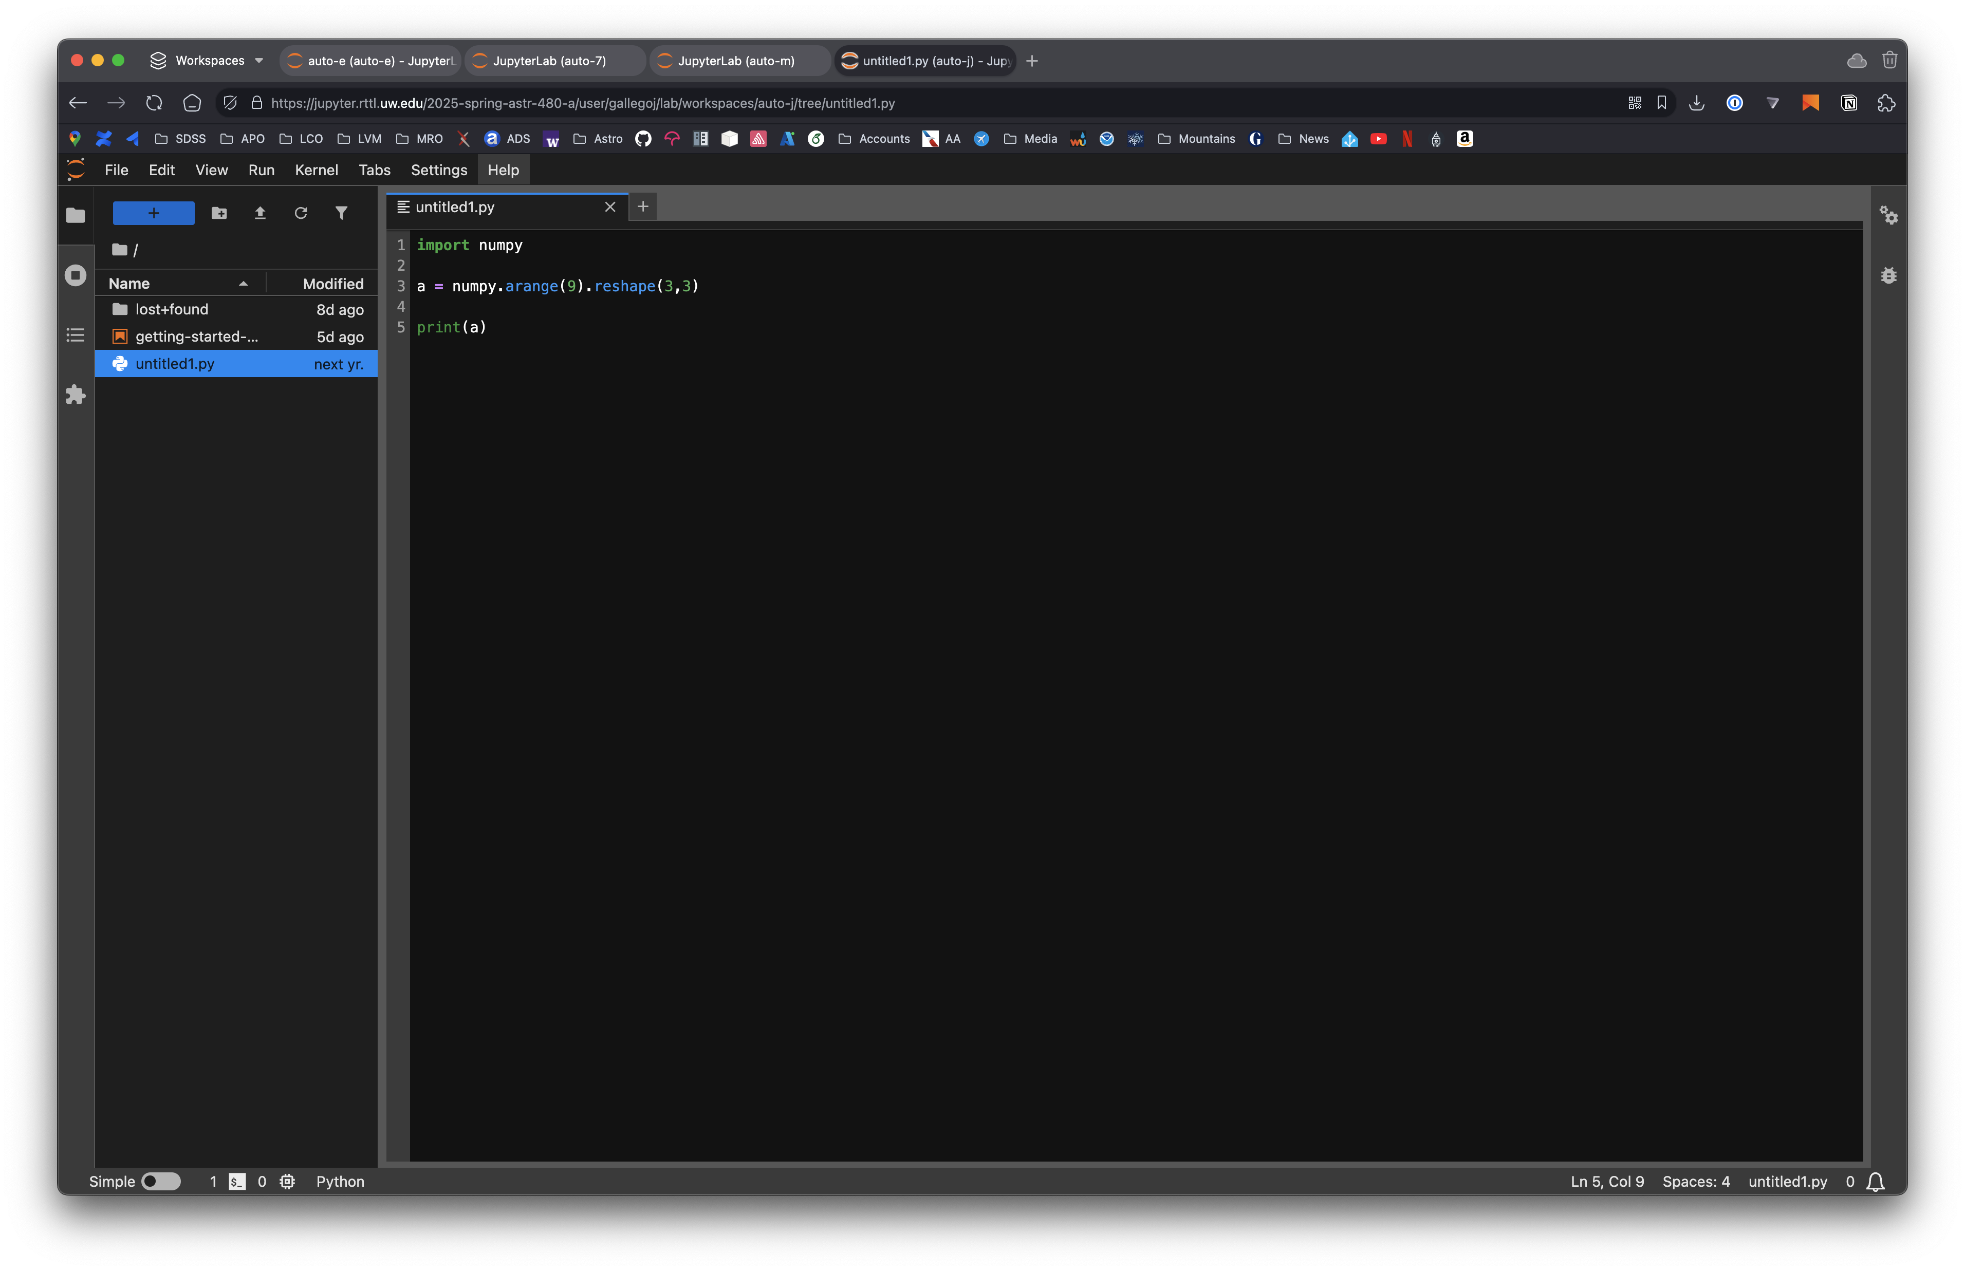
Task: Create a new folder in the file browser
Action: [x=219, y=213]
